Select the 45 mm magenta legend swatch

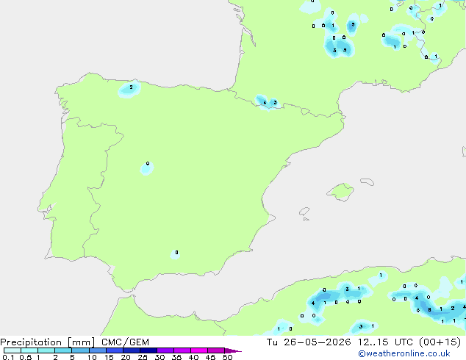[216, 350]
